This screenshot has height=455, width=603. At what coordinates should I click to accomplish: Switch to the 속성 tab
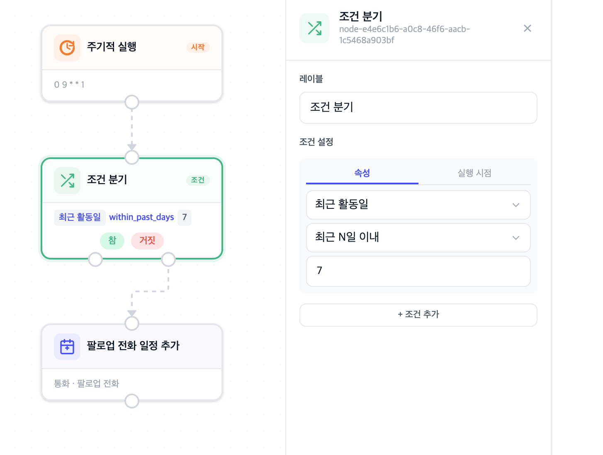click(362, 173)
